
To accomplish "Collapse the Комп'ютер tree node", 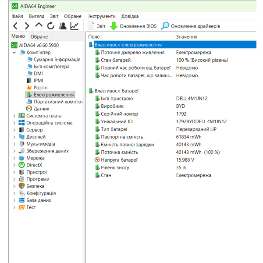I will (x=14, y=53).
